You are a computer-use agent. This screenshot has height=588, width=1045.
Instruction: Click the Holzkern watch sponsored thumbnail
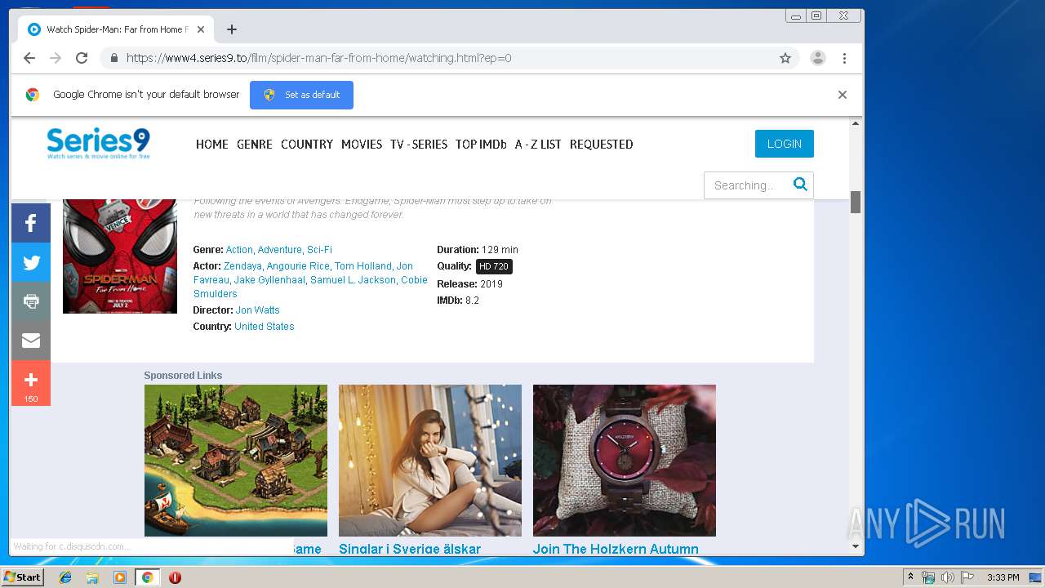coord(625,461)
